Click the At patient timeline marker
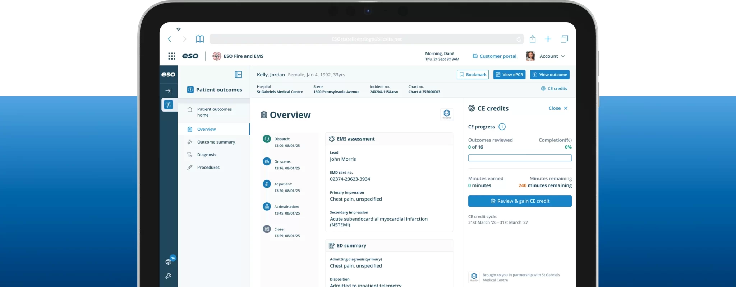Viewport: 736px width, 287px height. pos(267,184)
